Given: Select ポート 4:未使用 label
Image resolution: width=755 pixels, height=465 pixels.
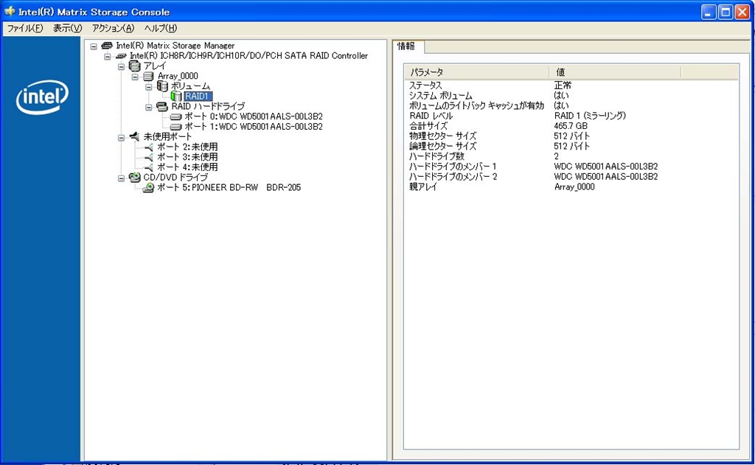Looking at the screenshot, I should click(187, 167).
